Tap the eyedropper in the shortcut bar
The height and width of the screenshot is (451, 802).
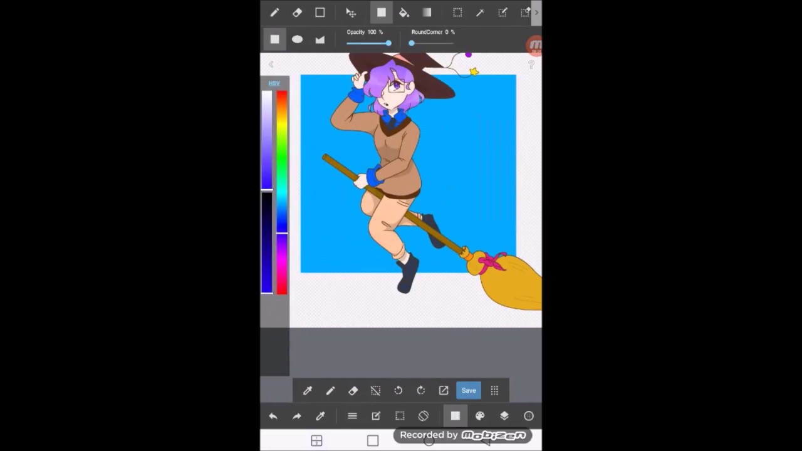tap(308, 390)
